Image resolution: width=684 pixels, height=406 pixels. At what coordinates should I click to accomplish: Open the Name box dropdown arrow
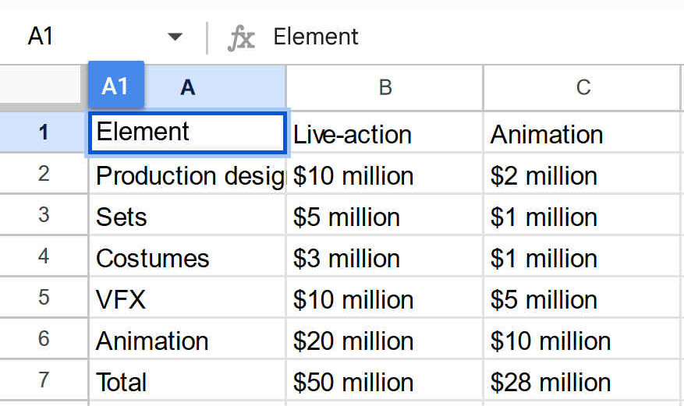[175, 37]
